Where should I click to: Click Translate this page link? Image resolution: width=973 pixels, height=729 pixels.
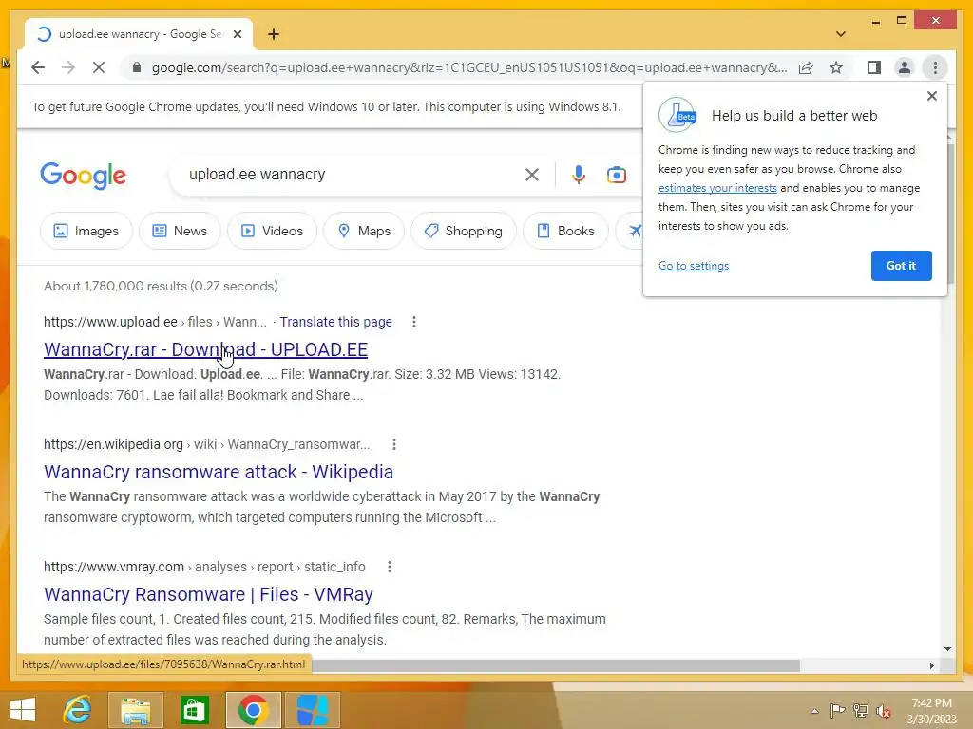[x=335, y=322]
